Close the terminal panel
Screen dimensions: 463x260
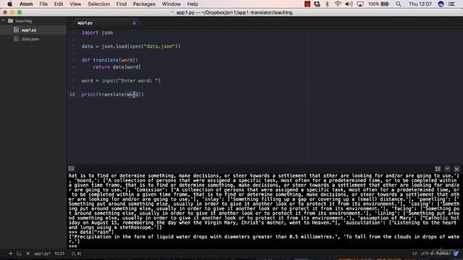456,169
